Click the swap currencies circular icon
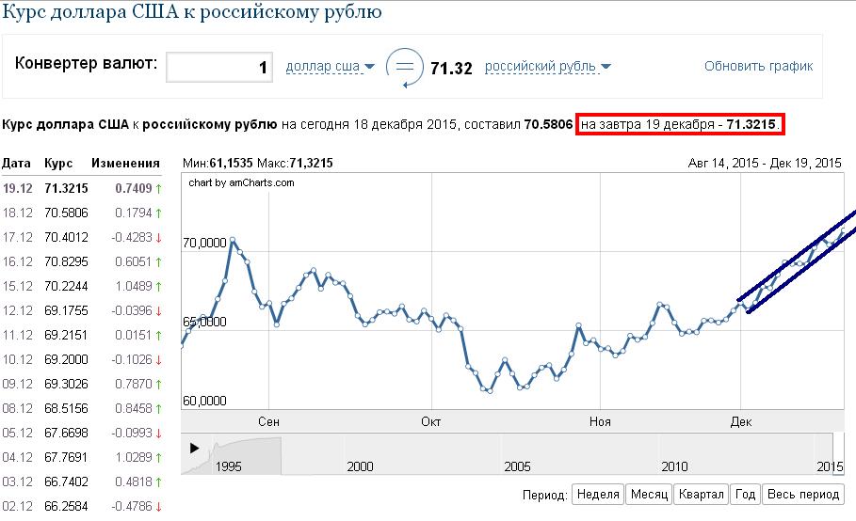 tap(405, 68)
